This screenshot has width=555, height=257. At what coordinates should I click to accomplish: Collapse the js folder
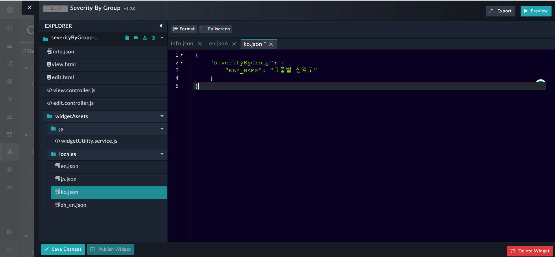(x=162, y=129)
